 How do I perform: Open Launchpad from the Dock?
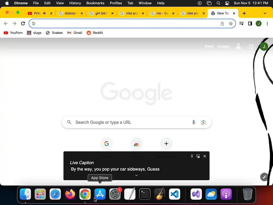pyautogui.click(x=40, y=194)
